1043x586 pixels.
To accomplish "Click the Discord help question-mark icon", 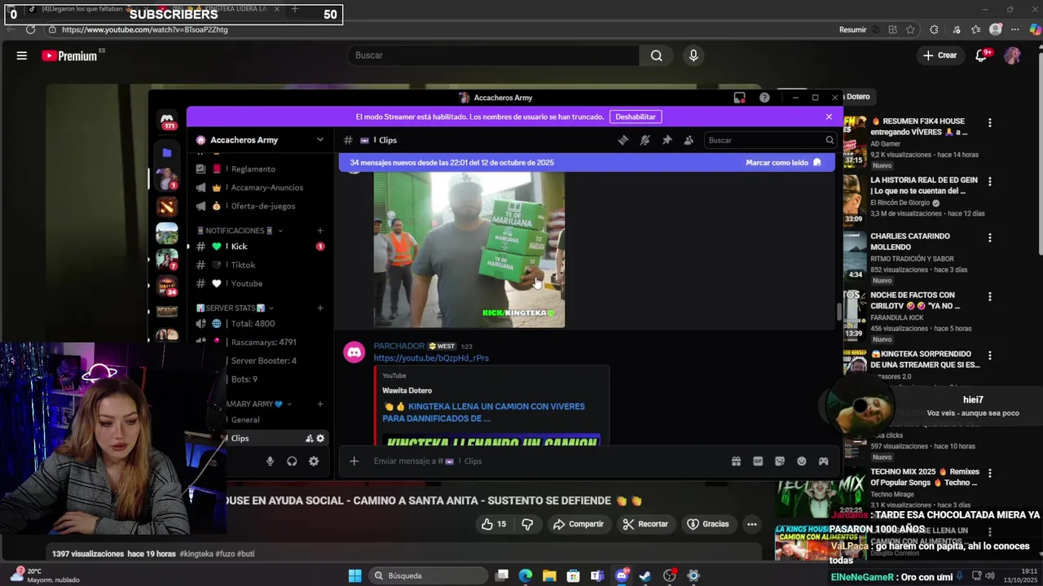I will [x=764, y=98].
